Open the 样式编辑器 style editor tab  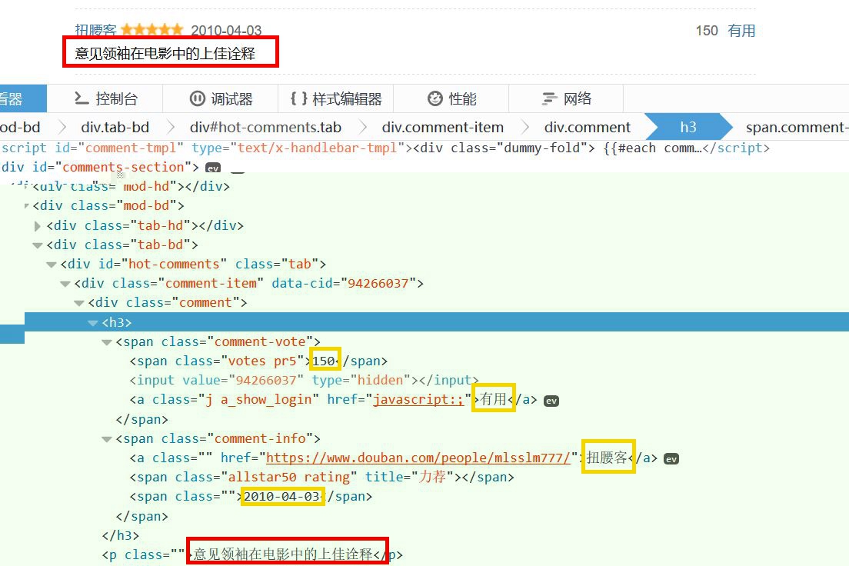[336, 98]
